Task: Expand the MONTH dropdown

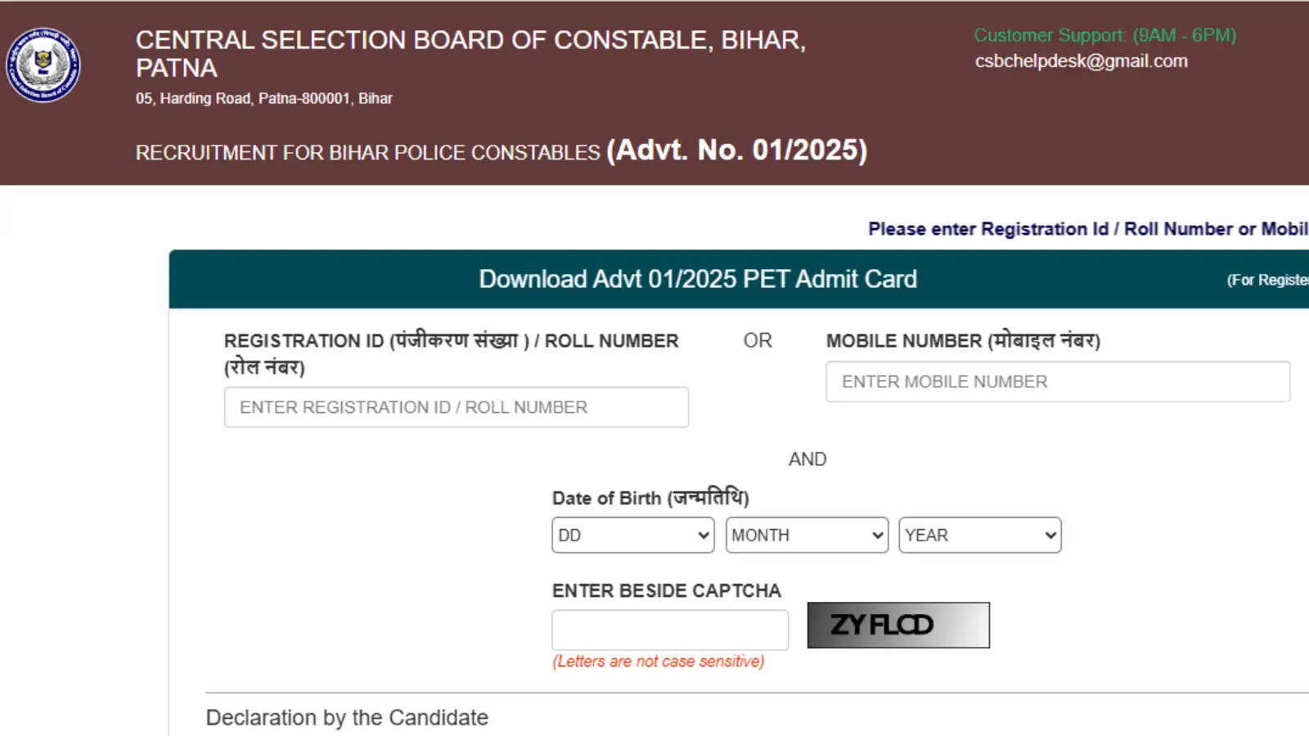Action: 806,535
